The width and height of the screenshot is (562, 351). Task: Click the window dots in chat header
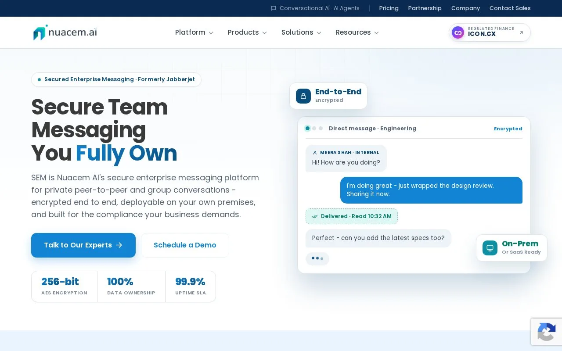tap(314, 129)
